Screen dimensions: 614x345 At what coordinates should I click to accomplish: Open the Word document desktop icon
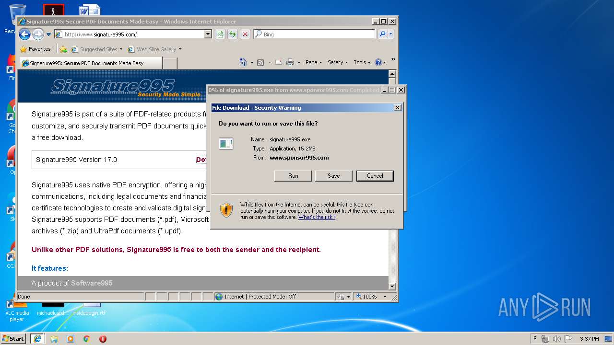[x=90, y=10]
